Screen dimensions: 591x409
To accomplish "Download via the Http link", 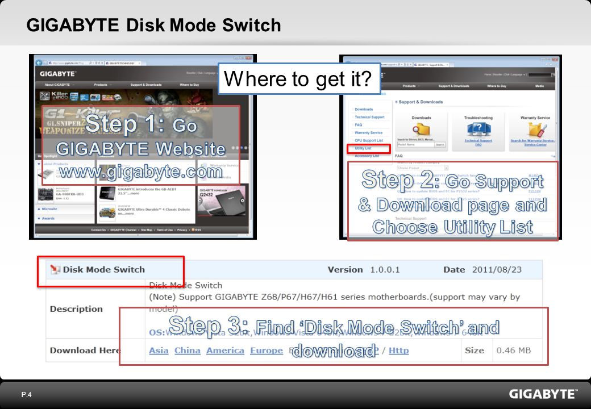I will [x=399, y=350].
